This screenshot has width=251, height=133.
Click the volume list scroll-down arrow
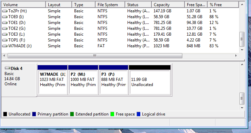[242, 50]
